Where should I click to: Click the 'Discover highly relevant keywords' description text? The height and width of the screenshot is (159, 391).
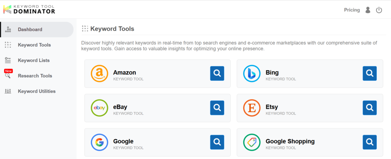click(x=229, y=46)
